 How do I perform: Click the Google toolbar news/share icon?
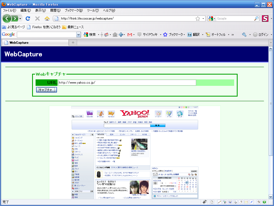[x=106, y=35]
